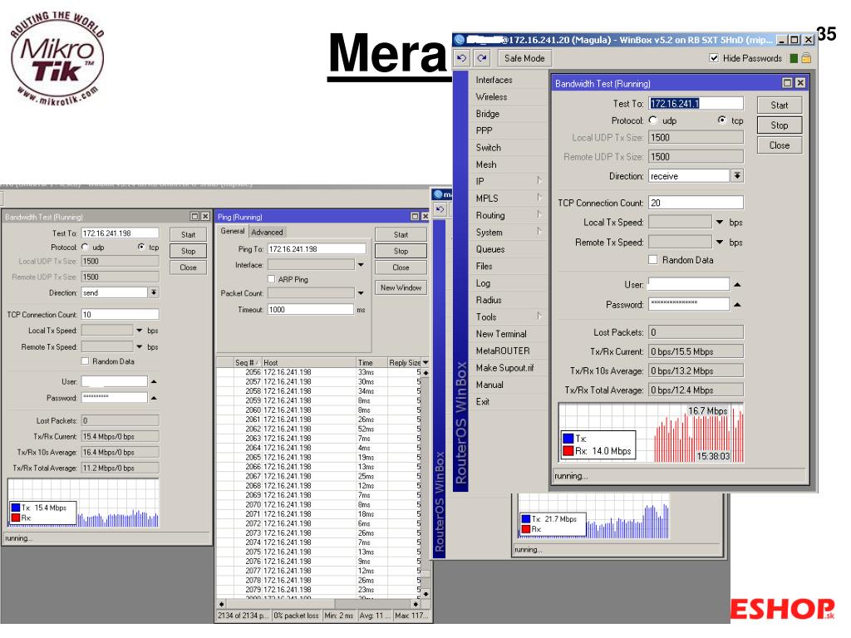Open Direction dropdown showing send
The height and width of the screenshot is (638, 851).
[x=154, y=292]
